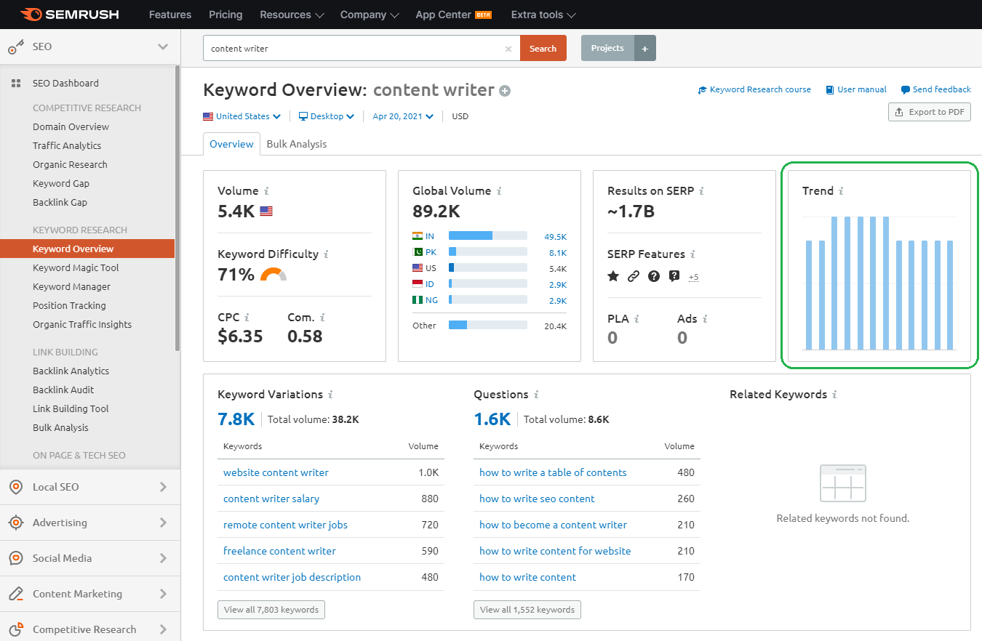Click the info icon next to Related Keywords

click(834, 395)
